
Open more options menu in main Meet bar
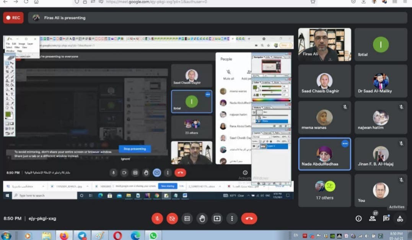click(232, 218)
